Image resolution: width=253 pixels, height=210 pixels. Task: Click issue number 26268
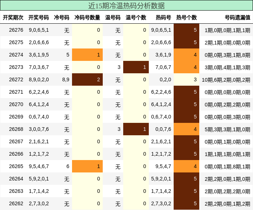coord(16,129)
